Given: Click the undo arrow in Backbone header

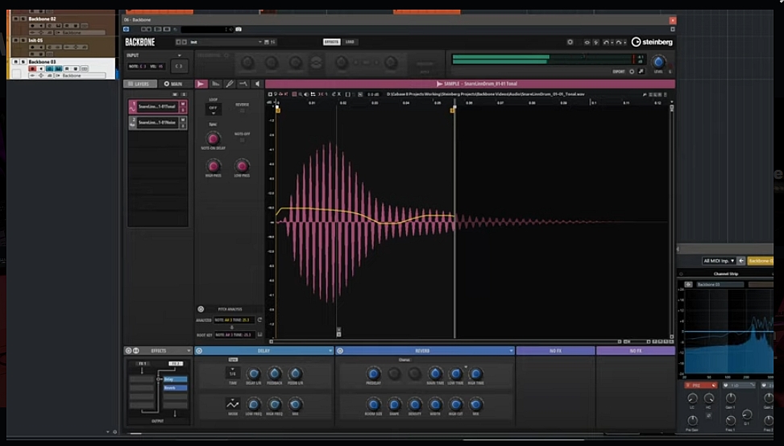Looking at the screenshot, I should [606, 43].
